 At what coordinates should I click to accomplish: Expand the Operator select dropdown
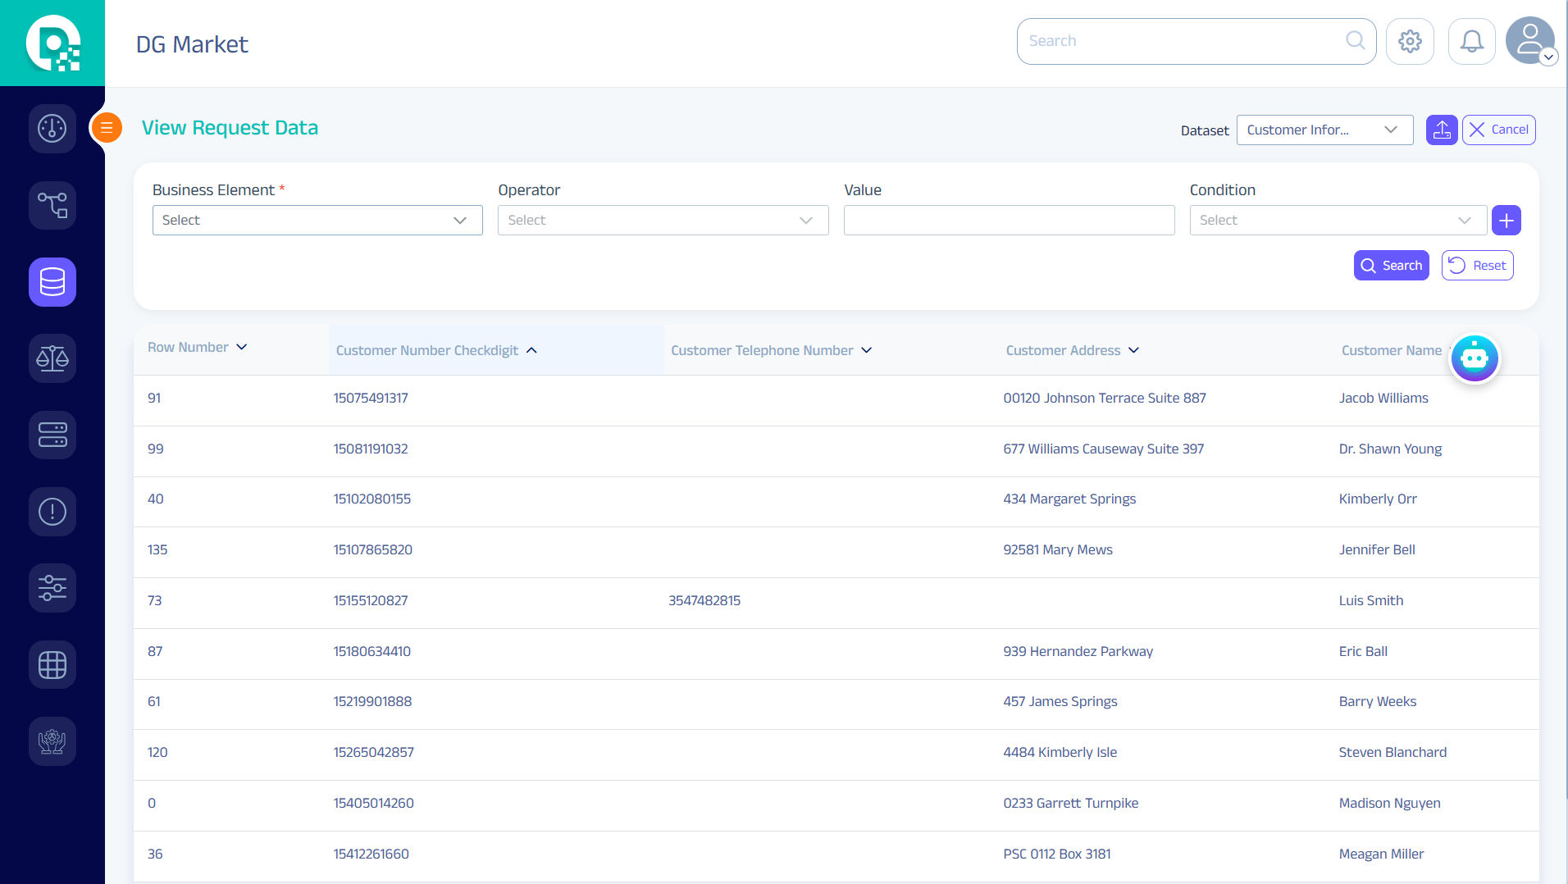pos(663,221)
